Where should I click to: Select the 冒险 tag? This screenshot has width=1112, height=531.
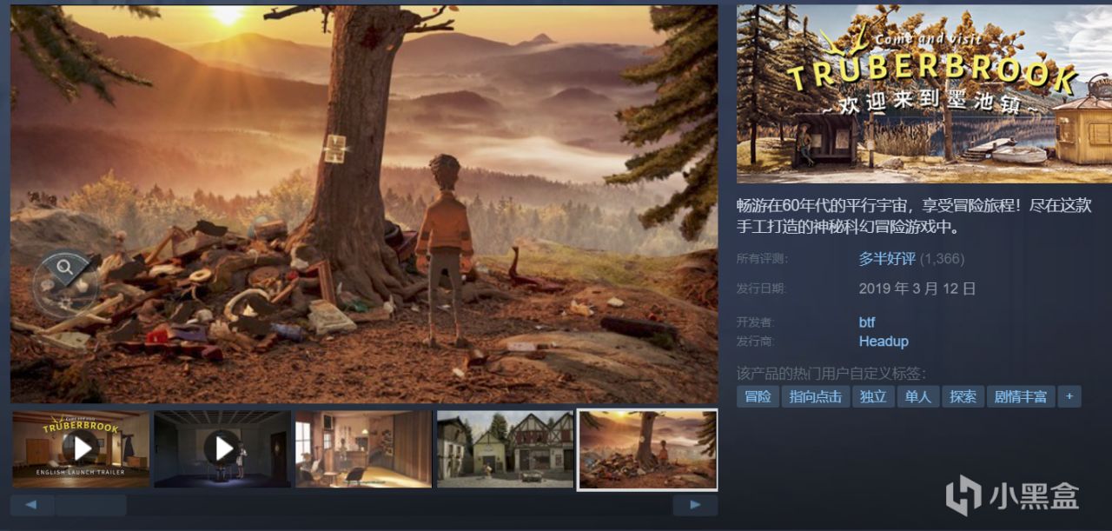758,397
